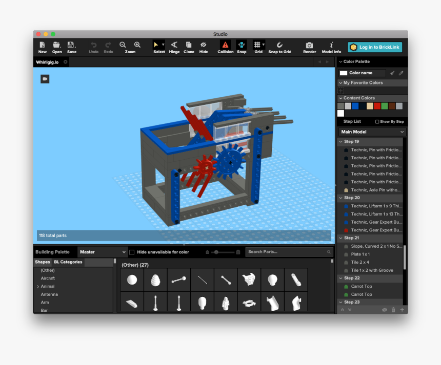Select the Aircraft category
Viewport: 441px width, 365px height.
48,278
